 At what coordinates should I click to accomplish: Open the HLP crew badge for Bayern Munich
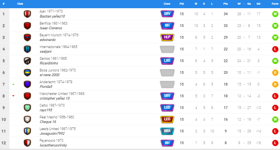[167, 37]
